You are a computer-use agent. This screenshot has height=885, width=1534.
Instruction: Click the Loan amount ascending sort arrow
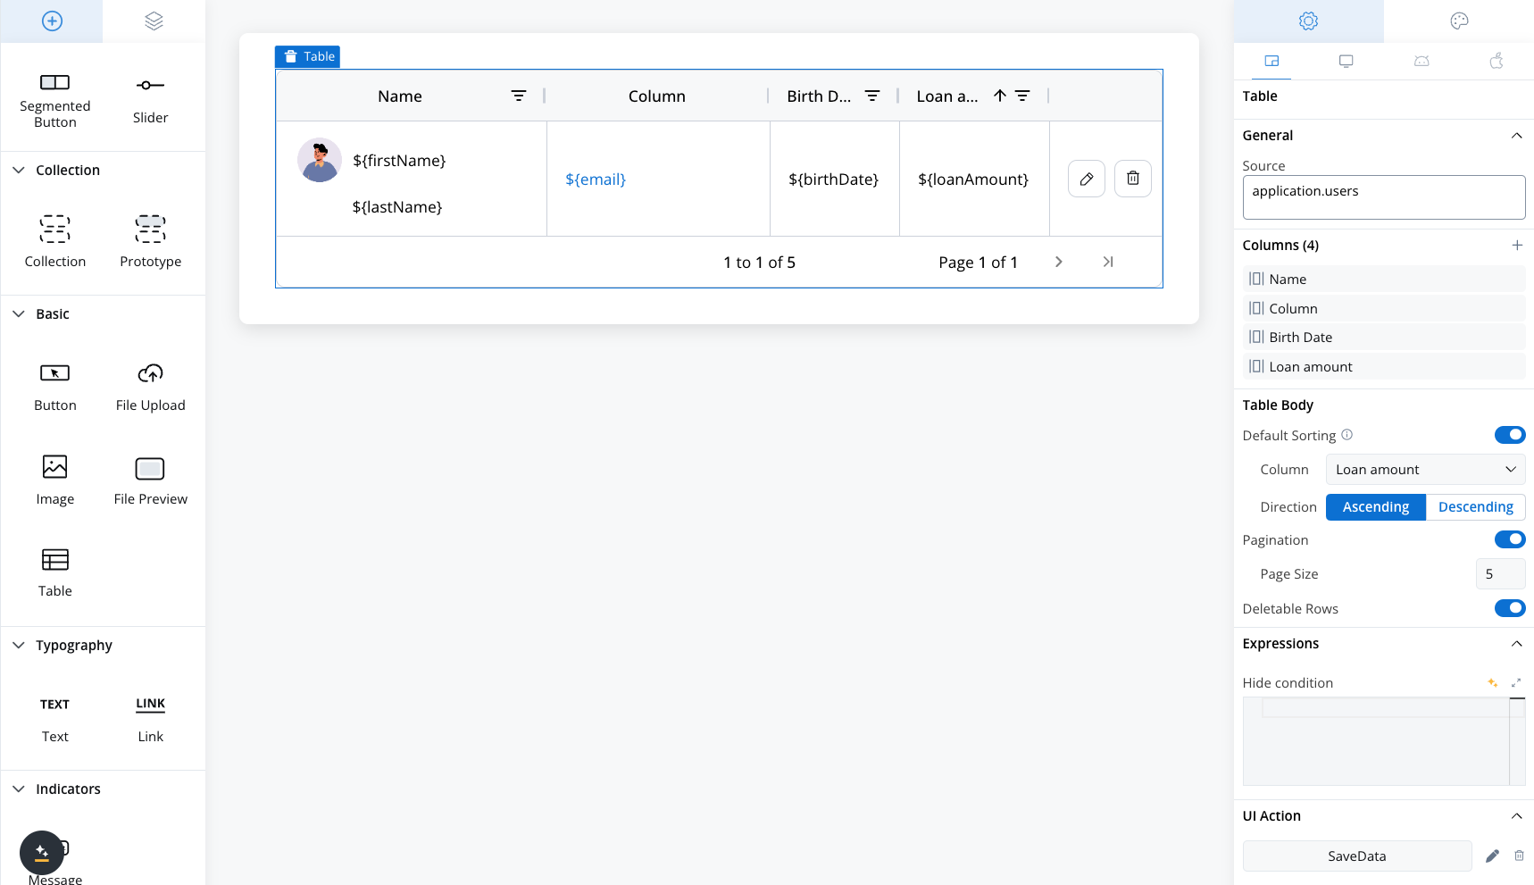coord(1000,96)
